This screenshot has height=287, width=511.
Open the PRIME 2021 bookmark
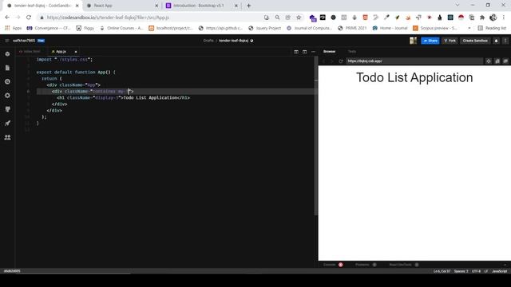pyautogui.click(x=352, y=29)
